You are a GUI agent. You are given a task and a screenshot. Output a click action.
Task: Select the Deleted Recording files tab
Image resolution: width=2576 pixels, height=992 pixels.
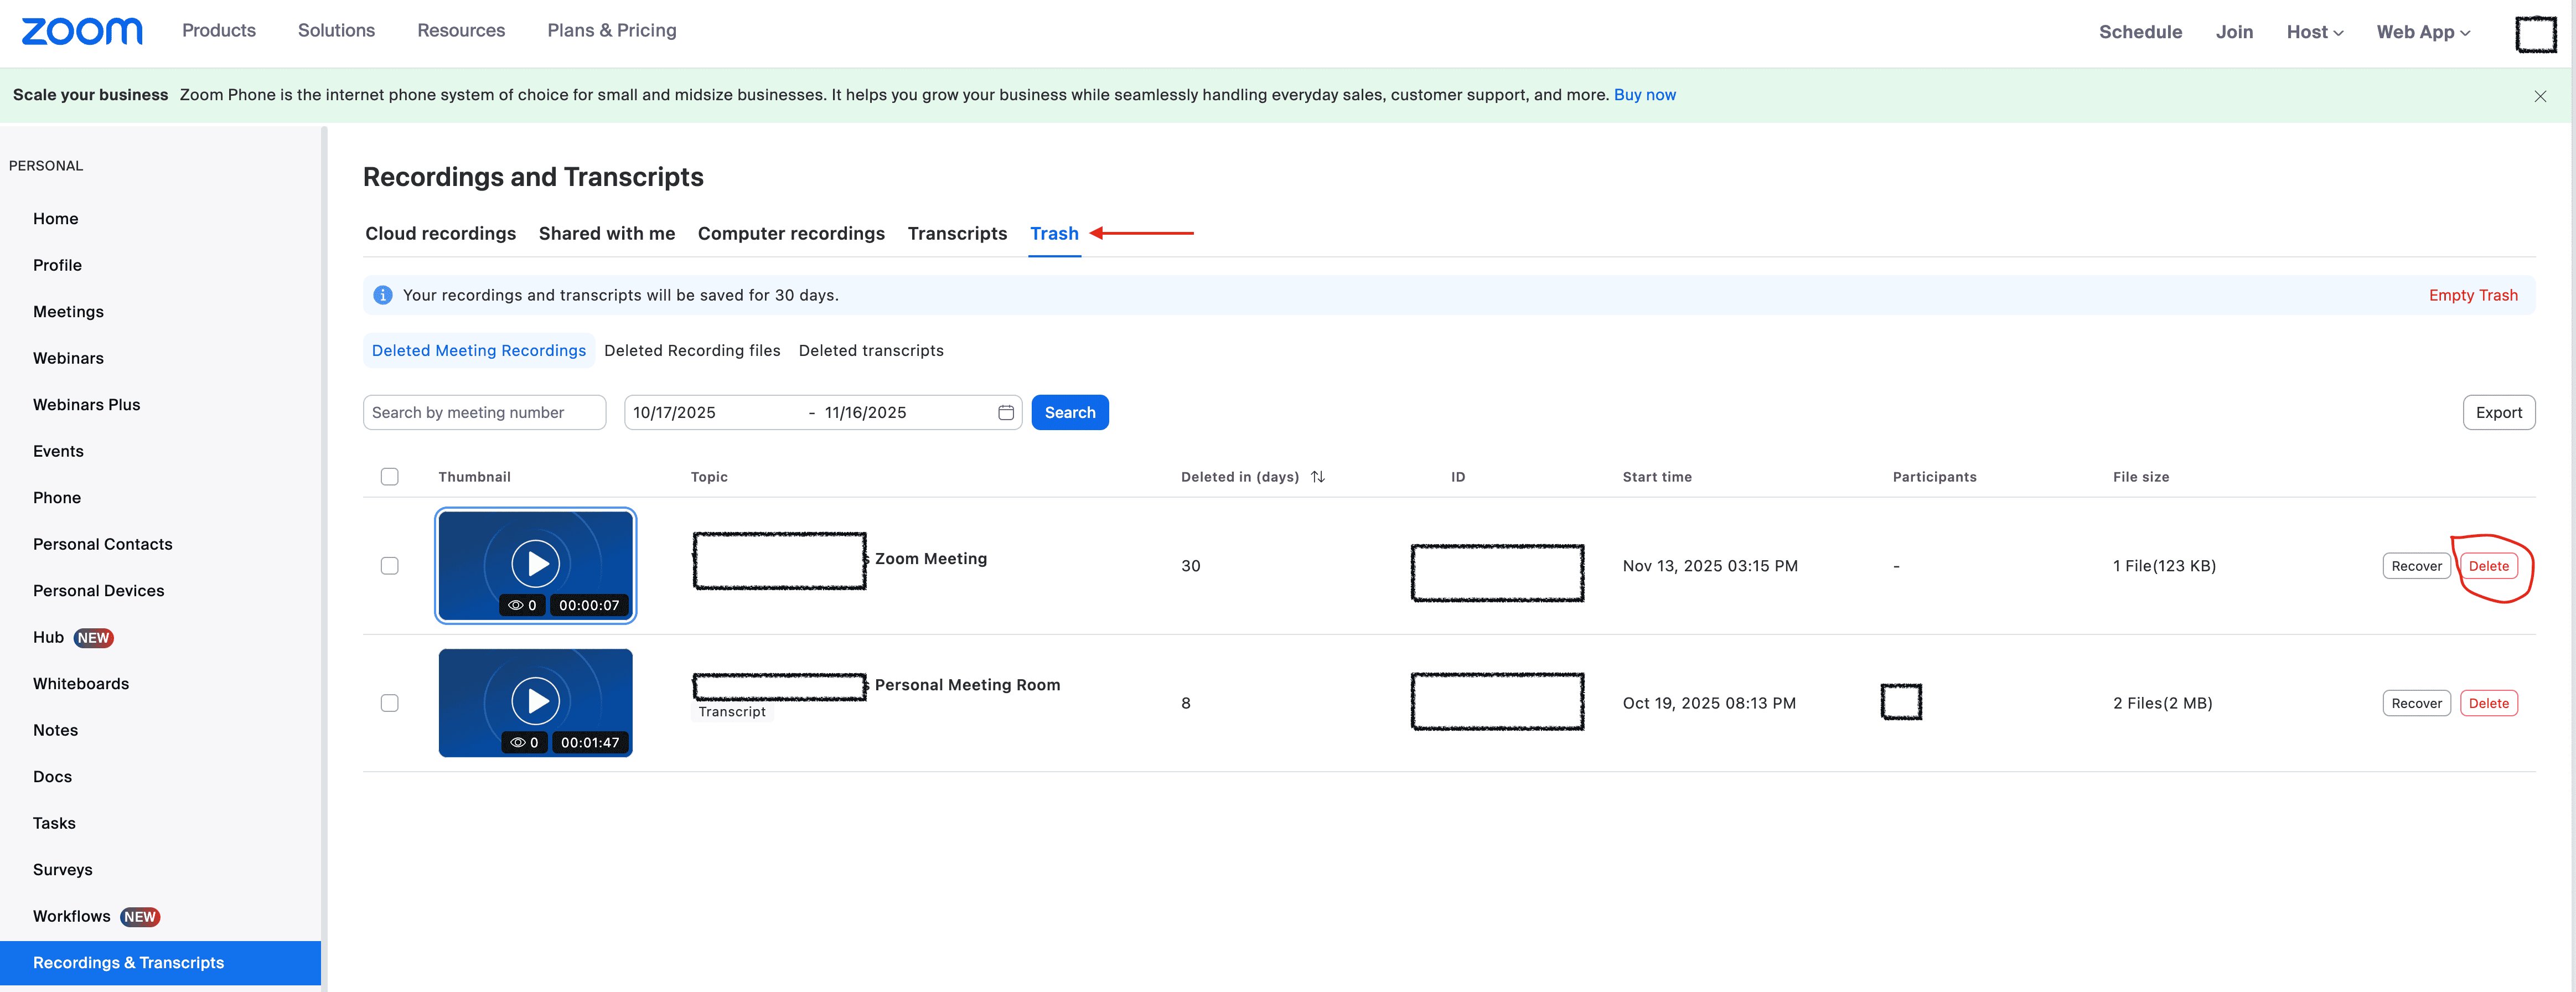(x=691, y=350)
